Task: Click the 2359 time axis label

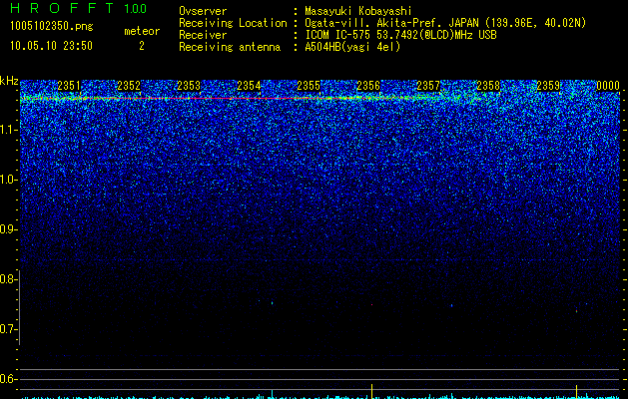Action: pyautogui.click(x=548, y=86)
